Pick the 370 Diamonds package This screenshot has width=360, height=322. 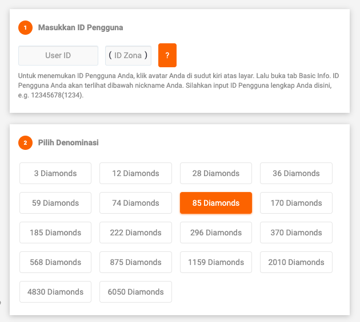coord(296,233)
